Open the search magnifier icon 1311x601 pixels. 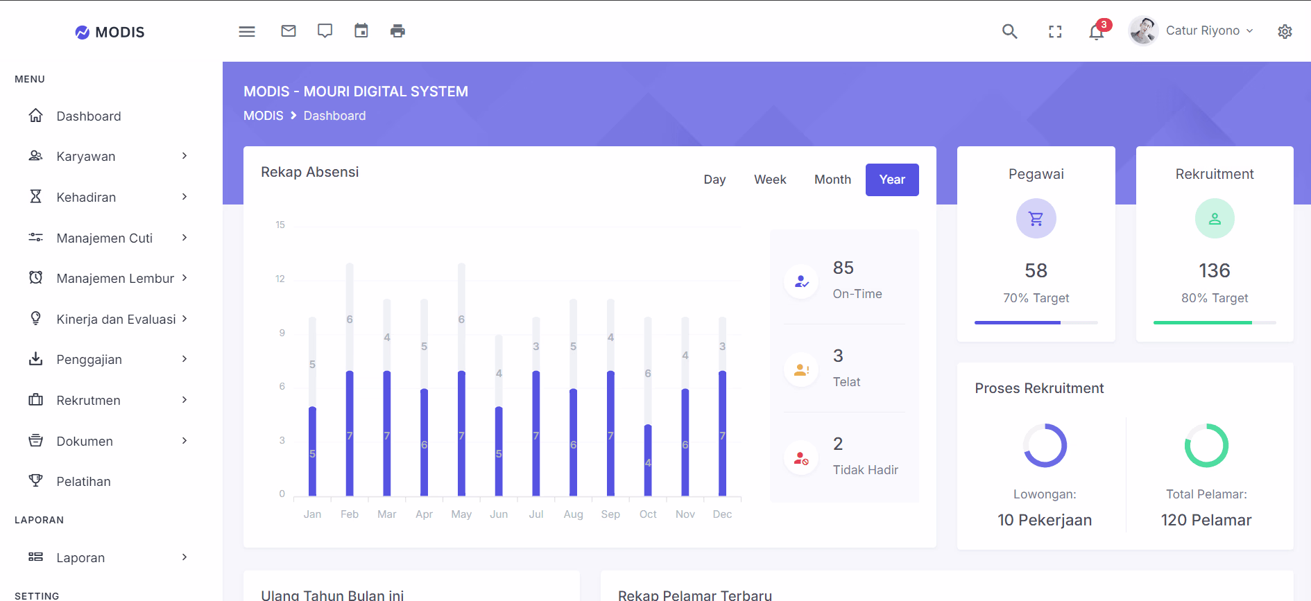point(1009,31)
